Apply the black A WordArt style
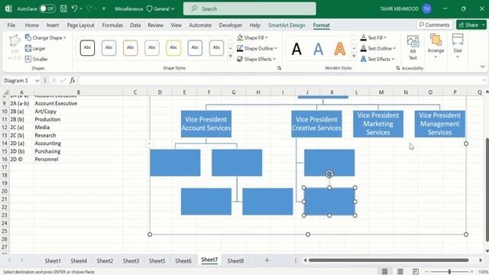The height and width of the screenshot is (275, 489). tap(296, 49)
